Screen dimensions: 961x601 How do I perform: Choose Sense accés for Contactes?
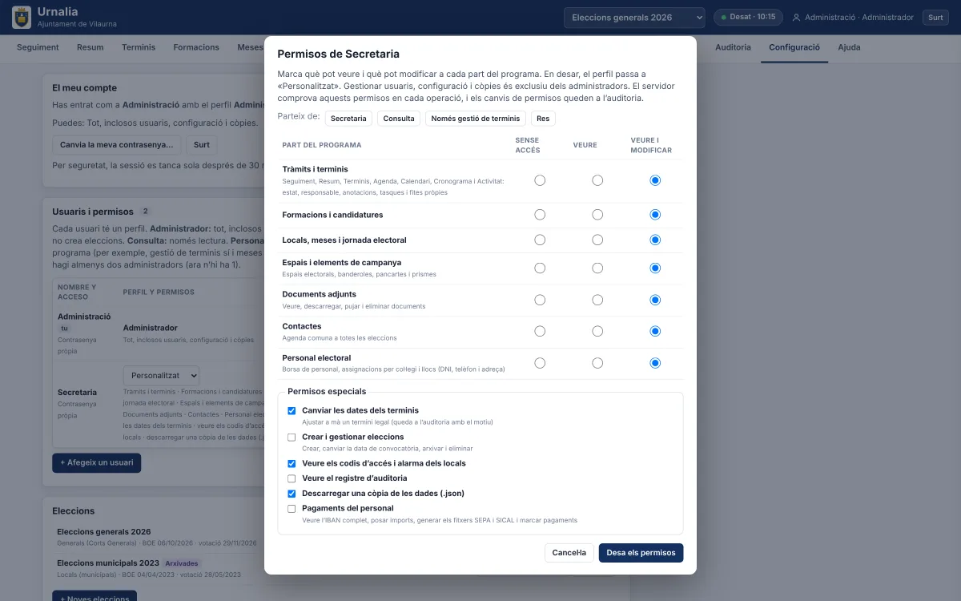coord(540,331)
